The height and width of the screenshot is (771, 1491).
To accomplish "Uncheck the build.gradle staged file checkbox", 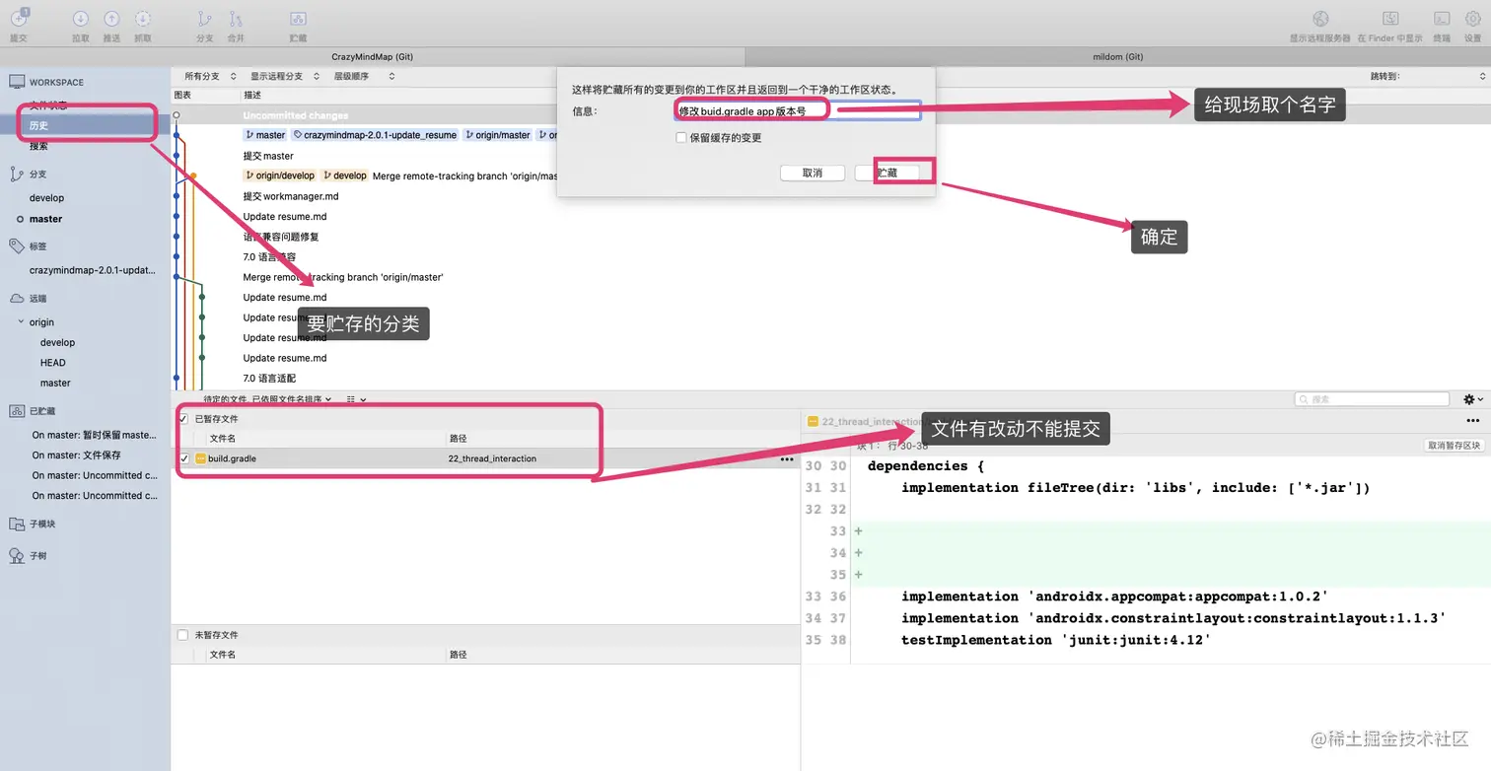I will pyautogui.click(x=184, y=458).
